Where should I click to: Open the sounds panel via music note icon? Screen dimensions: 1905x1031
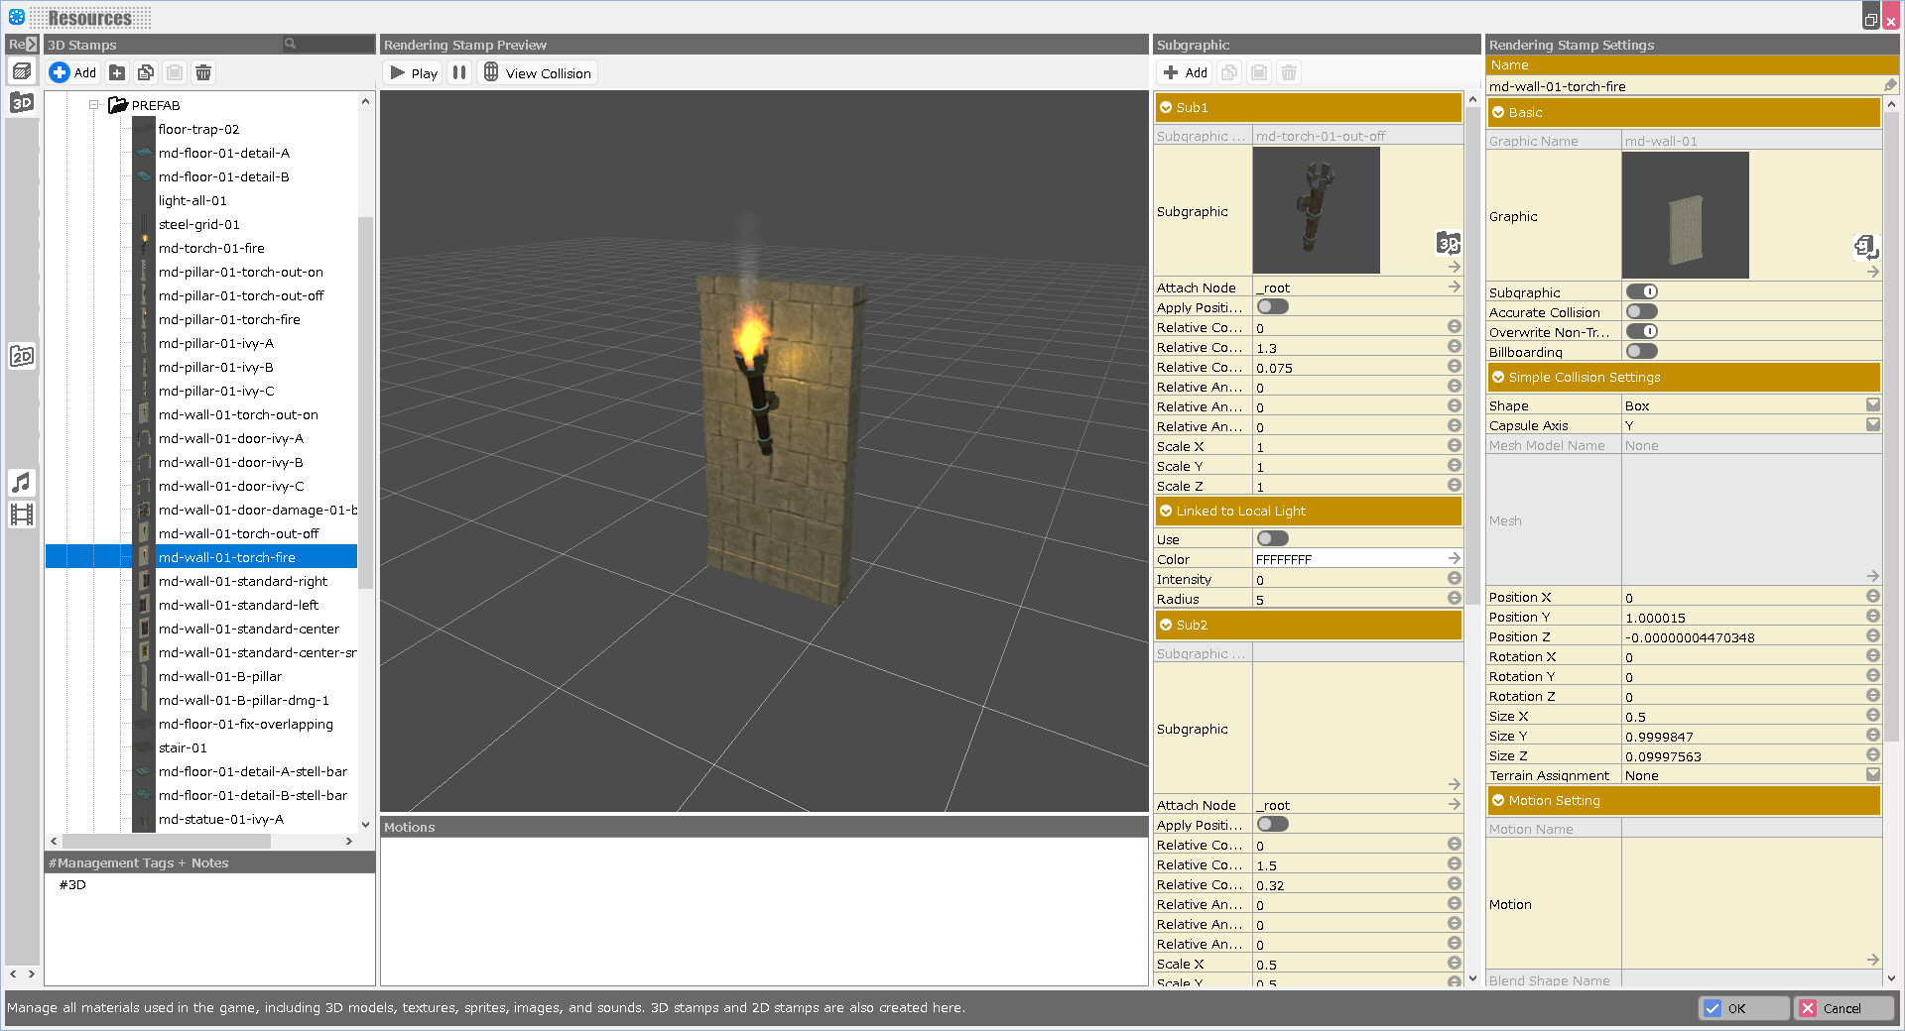[22, 483]
